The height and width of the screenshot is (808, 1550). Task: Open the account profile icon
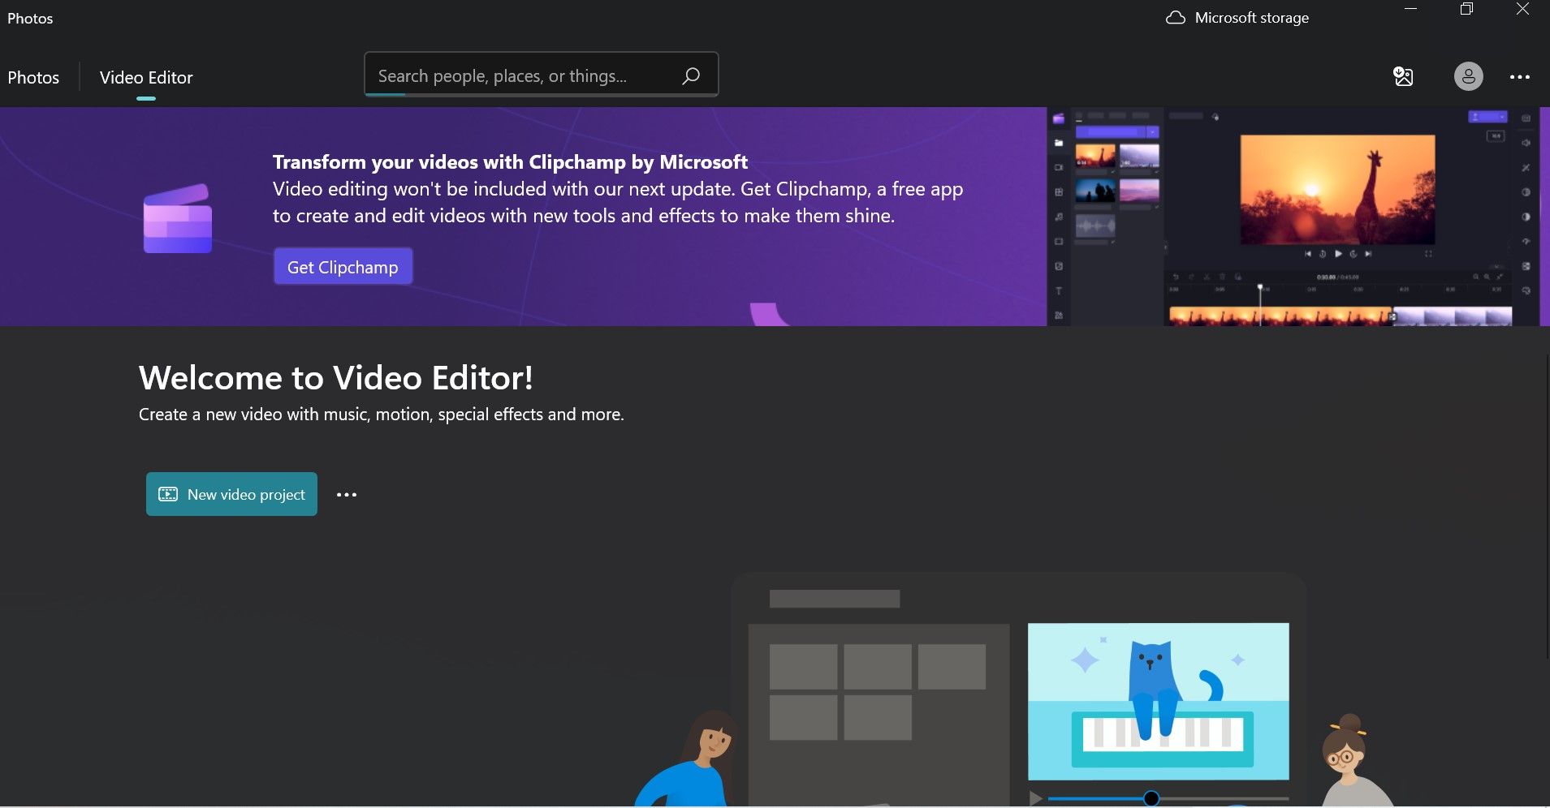pos(1467,76)
